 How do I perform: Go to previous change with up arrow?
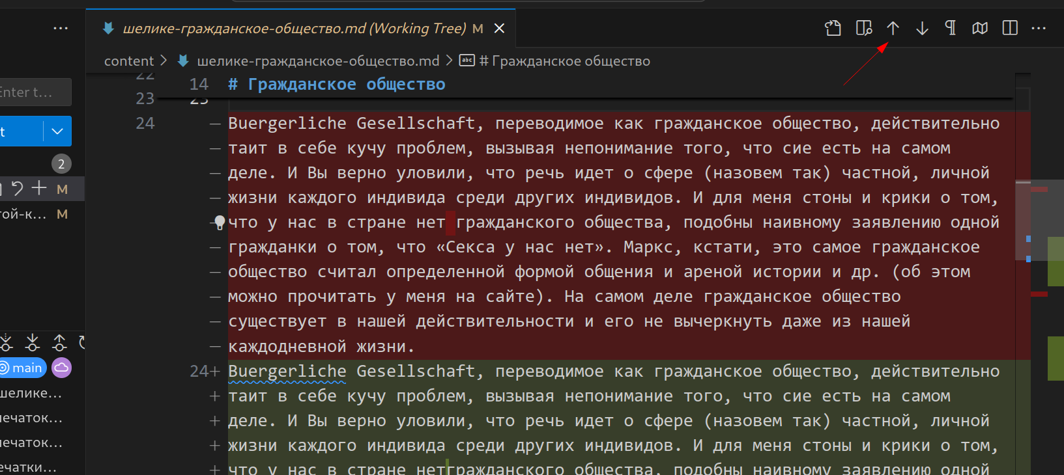click(x=893, y=28)
